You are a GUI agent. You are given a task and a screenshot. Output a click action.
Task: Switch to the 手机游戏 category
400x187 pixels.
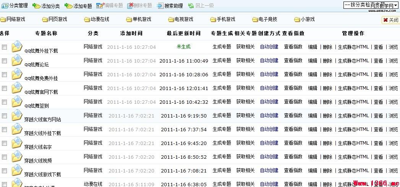click(225, 19)
